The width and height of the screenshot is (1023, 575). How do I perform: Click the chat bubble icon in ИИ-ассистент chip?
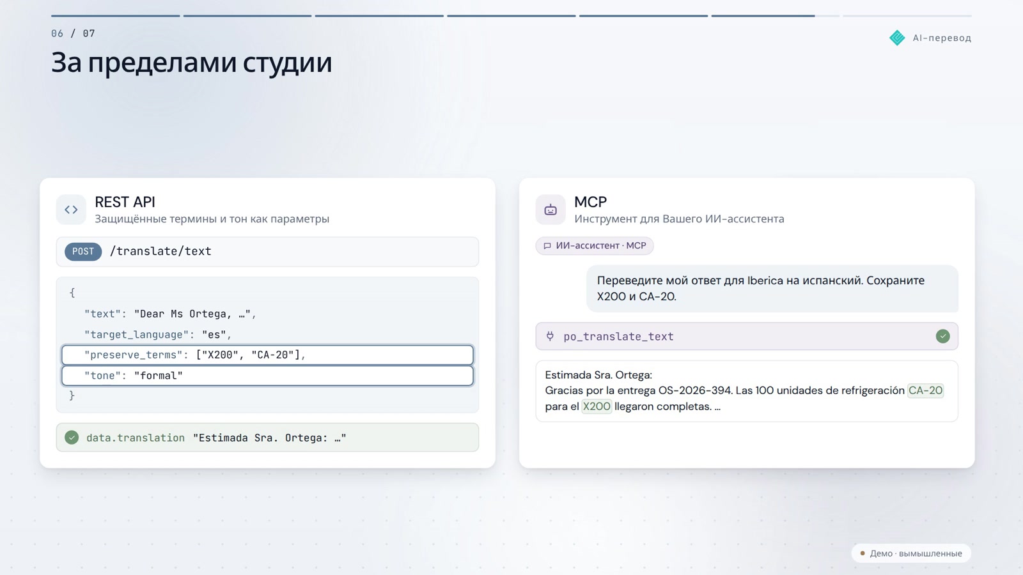point(547,246)
